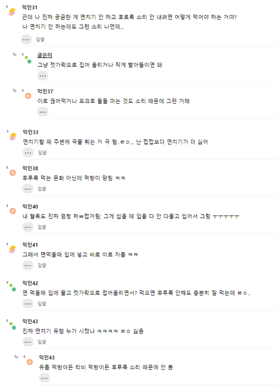Click 익인38's orange circle avatar
278x392 pixels.
(13, 173)
